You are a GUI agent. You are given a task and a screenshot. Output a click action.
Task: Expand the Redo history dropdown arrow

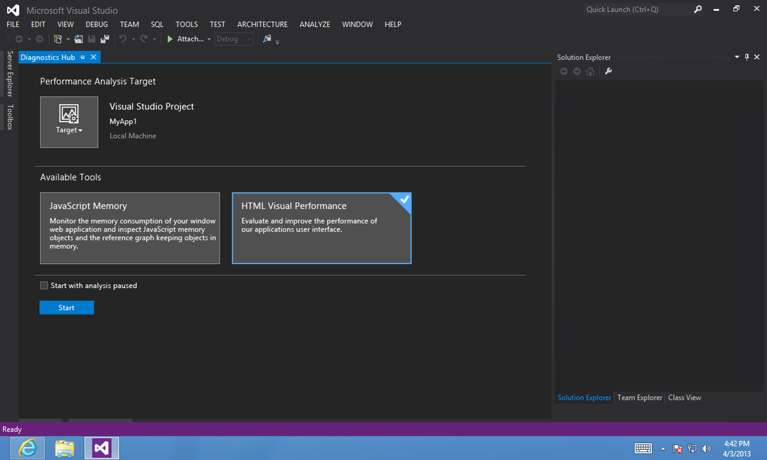(155, 39)
